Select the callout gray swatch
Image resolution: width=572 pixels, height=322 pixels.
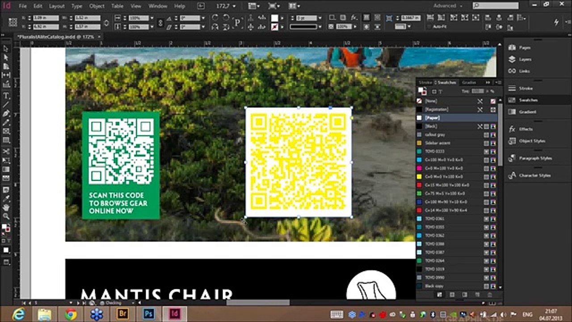click(x=457, y=135)
